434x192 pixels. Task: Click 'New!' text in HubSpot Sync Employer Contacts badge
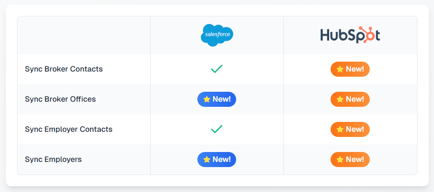tap(355, 129)
